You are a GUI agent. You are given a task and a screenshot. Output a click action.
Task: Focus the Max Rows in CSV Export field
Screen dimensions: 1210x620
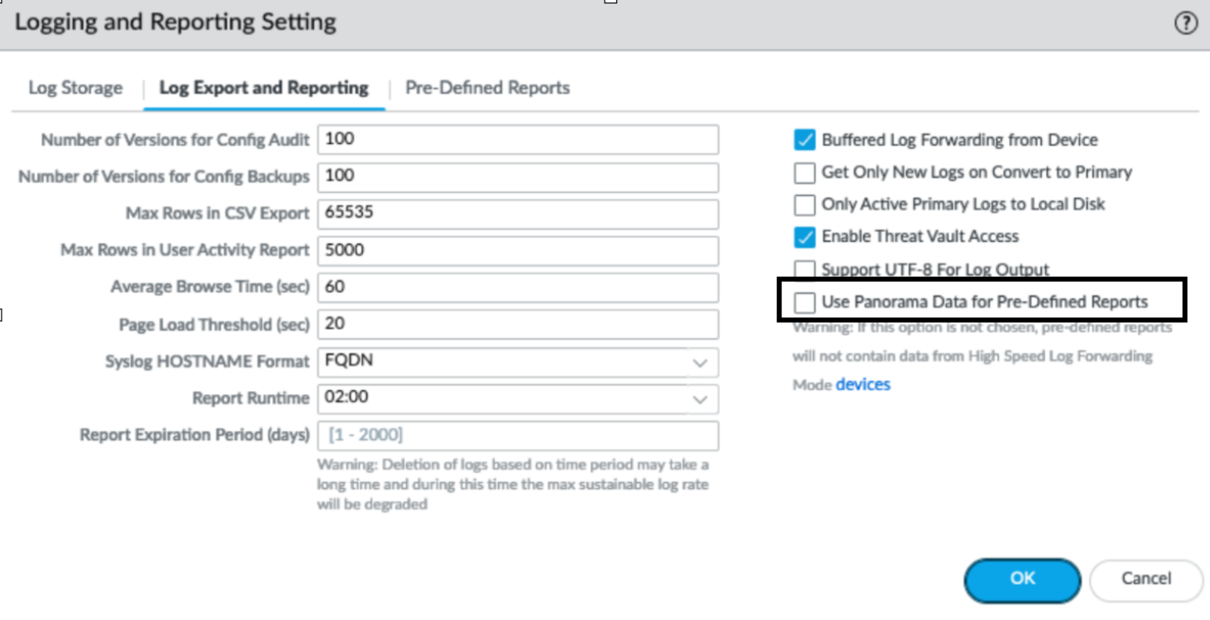click(518, 213)
